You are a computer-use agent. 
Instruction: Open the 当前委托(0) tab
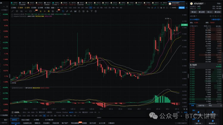tap(27, 123)
